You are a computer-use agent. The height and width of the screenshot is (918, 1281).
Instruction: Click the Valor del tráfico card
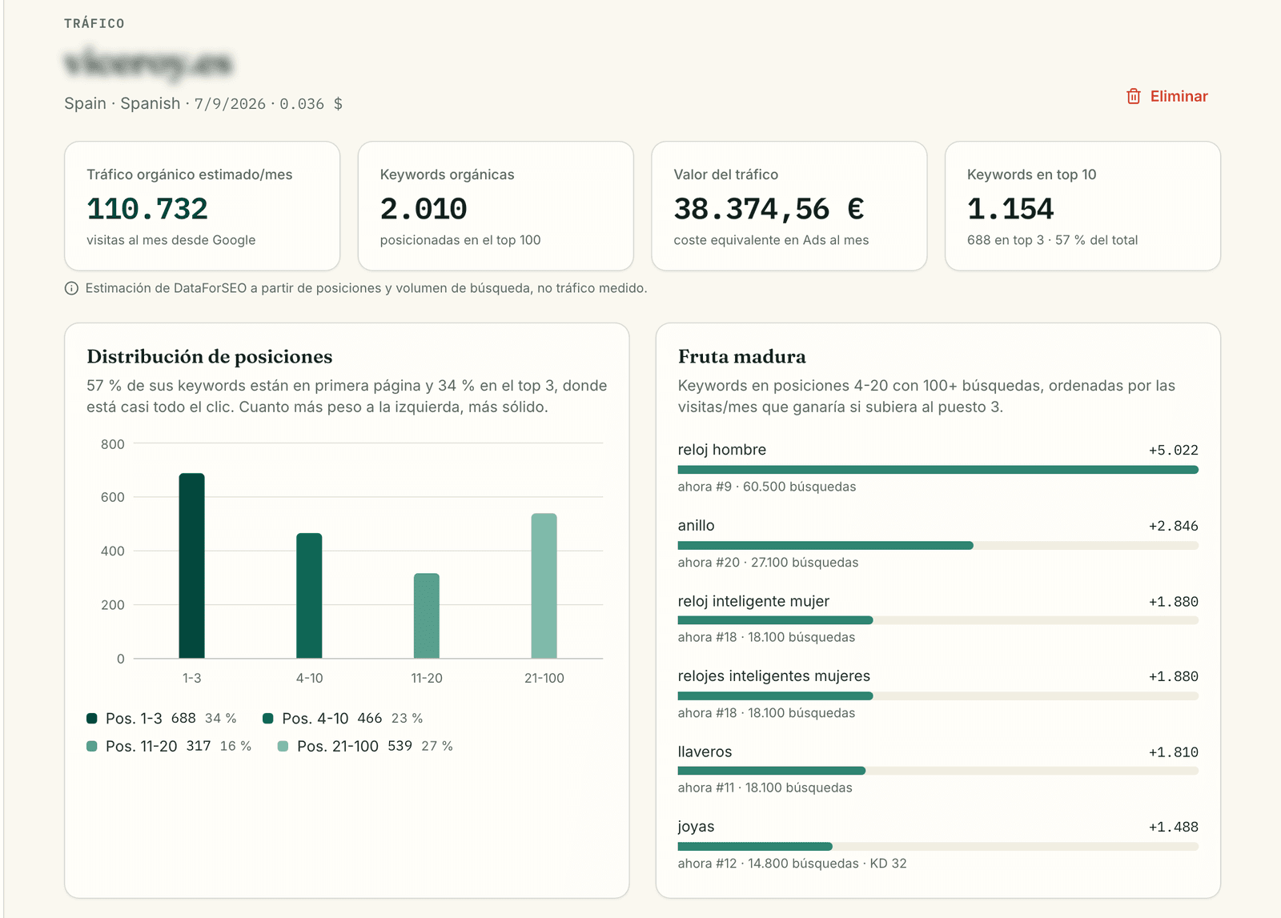[789, 206]
